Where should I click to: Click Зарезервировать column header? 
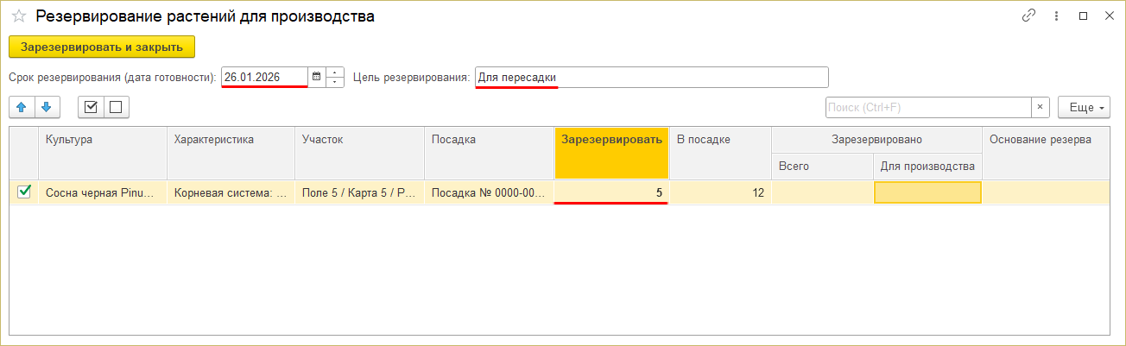(612, 153)
